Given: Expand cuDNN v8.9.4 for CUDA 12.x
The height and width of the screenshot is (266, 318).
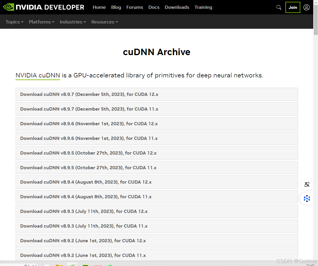Looking at the screenshot, I should pyautogui.click(x=157, y=182).
